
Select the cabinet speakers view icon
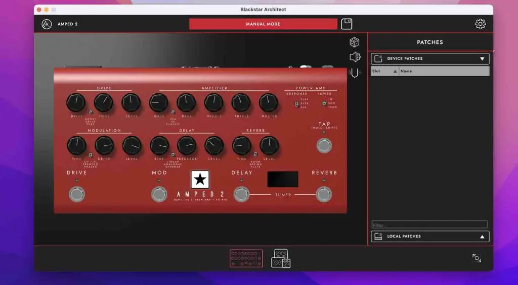281,258
